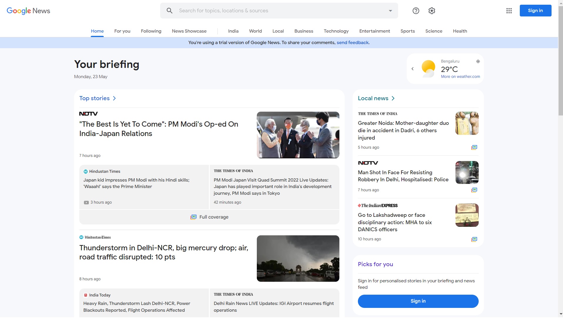The height and width of the screenshot is (322, 563).
Task: Open Man Shot In Face robbery story
Action: pos(403,176)
